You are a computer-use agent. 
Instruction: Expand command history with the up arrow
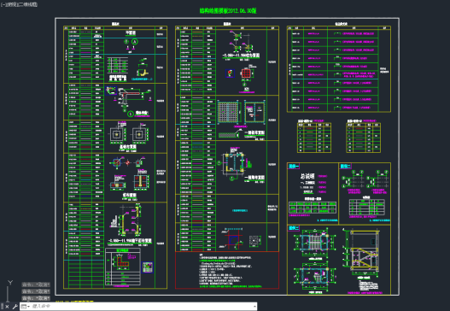[x=254, y=307]
